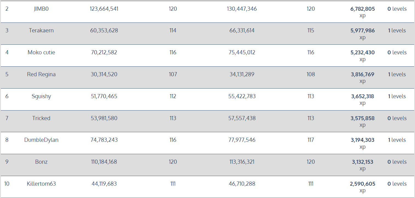
Task: Click Killertom63's 2,590,605 xp gain
Action: (x=362, y=187)
